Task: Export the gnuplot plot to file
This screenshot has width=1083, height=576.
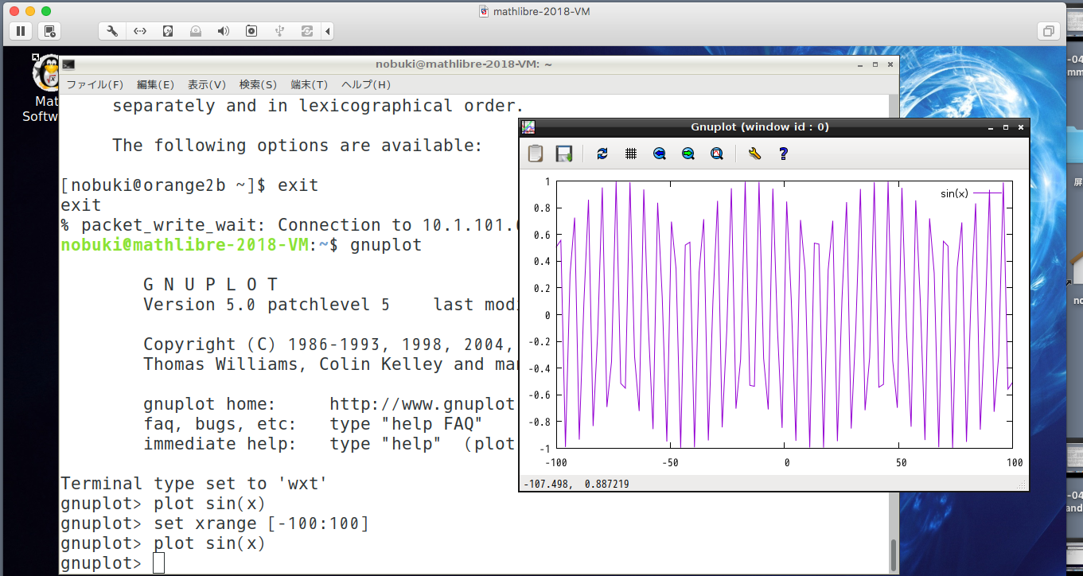Action: click(x=564, y=154)
